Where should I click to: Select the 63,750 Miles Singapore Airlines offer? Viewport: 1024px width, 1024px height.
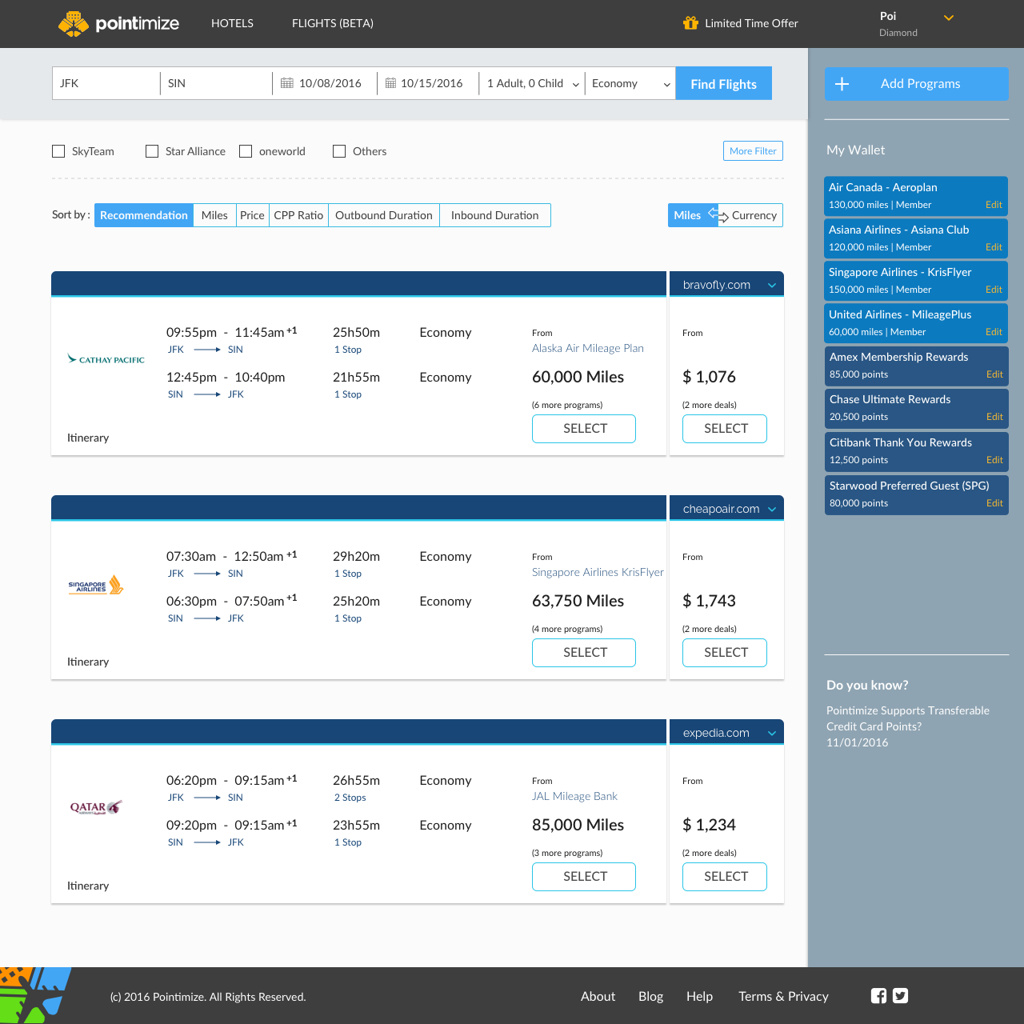584,653
